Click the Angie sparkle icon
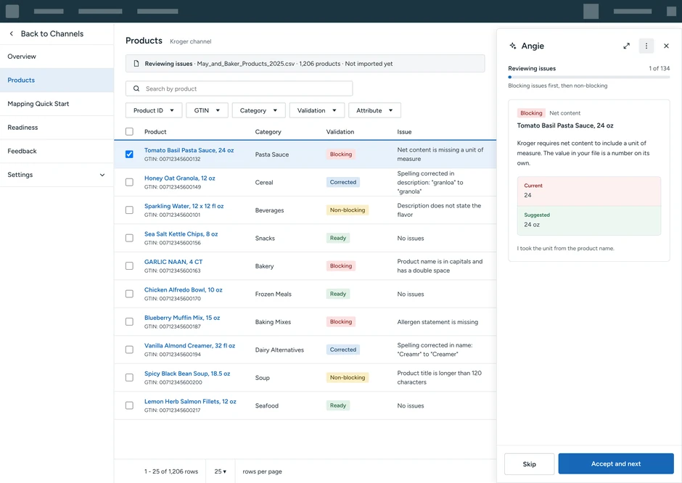Image resolution: width=682 pixels, height=483 pixels. pos(513,46)
